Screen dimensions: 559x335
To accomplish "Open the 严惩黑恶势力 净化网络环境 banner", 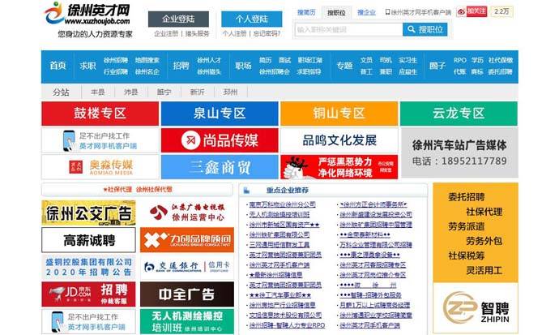I will (x=339, y=167).
